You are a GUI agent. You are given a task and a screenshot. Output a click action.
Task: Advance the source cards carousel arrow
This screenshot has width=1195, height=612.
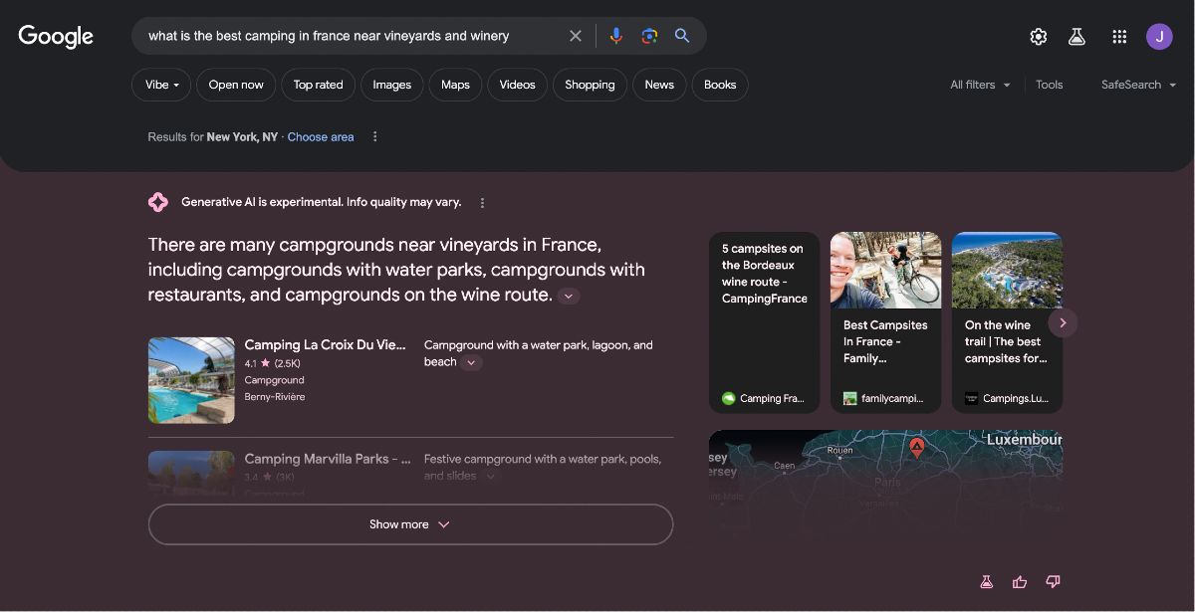(1063, 322)
